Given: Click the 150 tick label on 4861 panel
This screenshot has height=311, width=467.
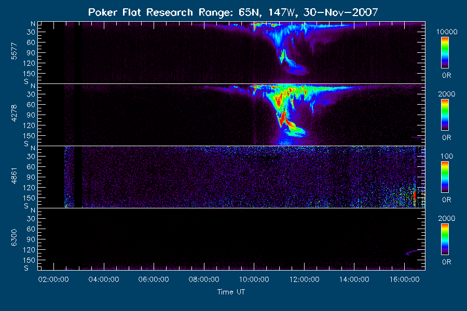Looking at the screenshot, I should 29,198.
